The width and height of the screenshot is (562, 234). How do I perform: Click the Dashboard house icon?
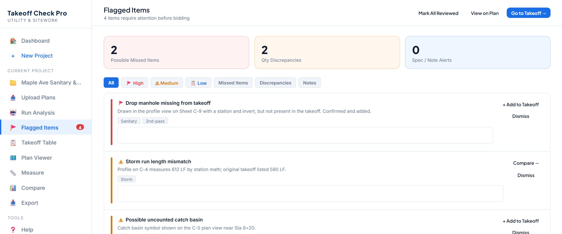[x=13, y=41]
